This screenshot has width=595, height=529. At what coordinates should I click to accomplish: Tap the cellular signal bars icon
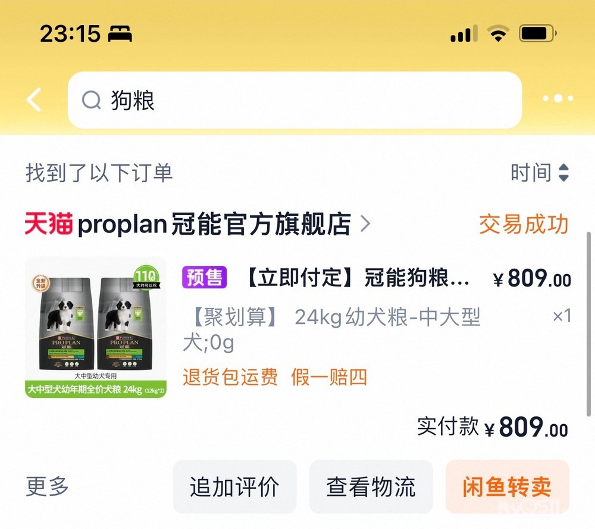coord(464,33)
